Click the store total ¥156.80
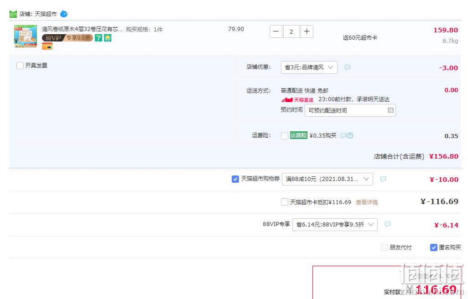468x299 pixels. click(x=443, y=156)
